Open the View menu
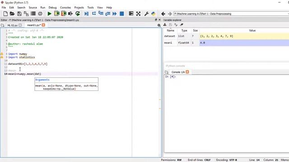This screenshot has width=289, height=162. (x=100, y=8)
